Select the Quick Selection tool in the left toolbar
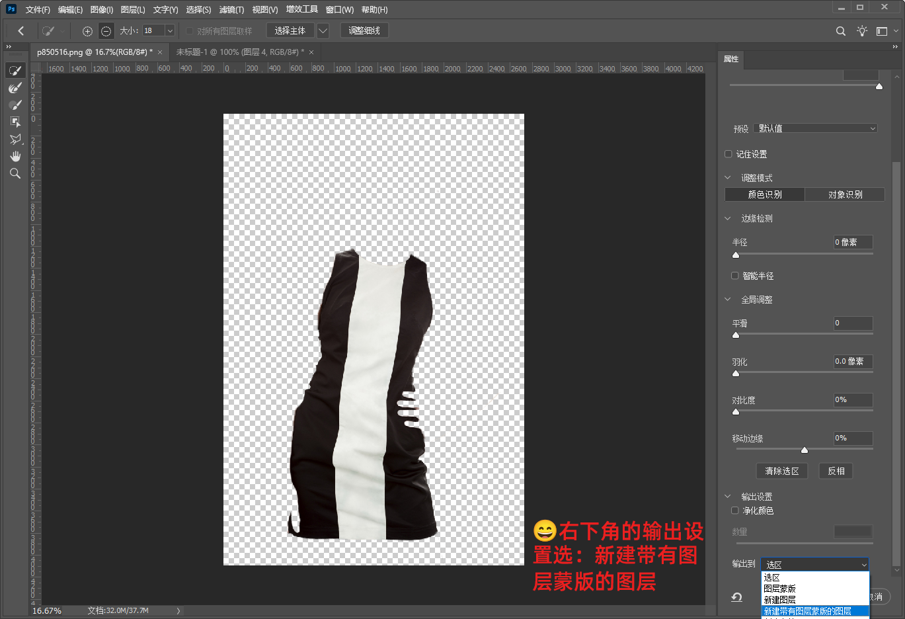 tap(15, 71)
